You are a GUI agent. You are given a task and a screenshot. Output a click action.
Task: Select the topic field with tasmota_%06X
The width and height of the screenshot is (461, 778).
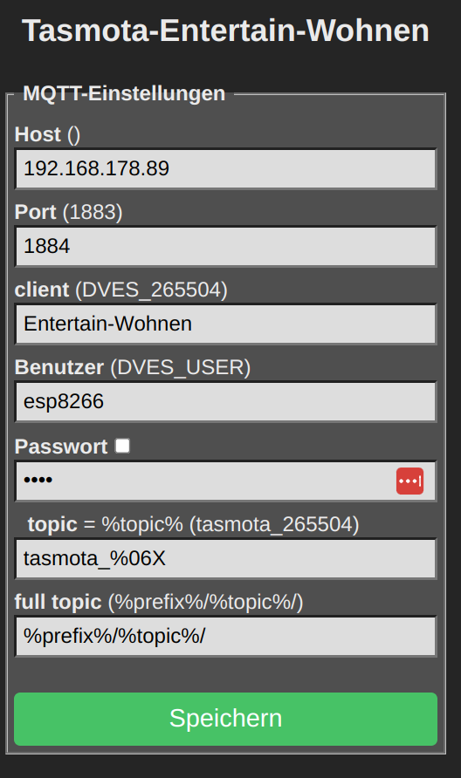[x=226, y=559]
